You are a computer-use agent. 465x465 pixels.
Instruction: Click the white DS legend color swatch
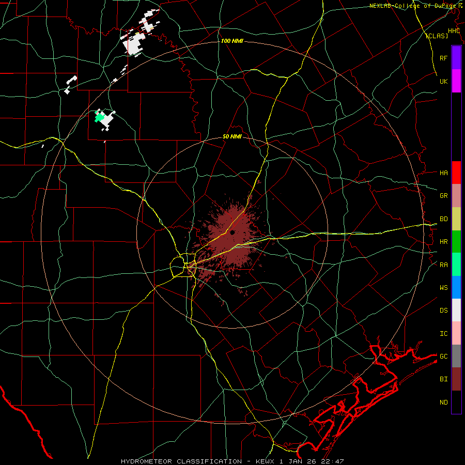click(456, 310)
